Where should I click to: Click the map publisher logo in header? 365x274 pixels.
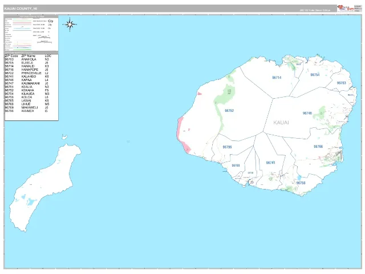click(346, 8)
